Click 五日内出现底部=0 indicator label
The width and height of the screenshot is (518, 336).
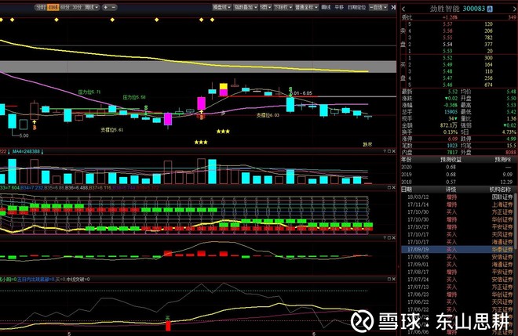[35, 280]
